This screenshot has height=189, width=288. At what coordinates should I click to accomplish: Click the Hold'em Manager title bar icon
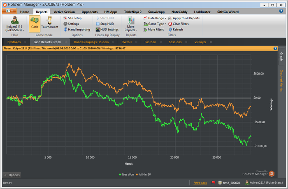tap(5, 5)
